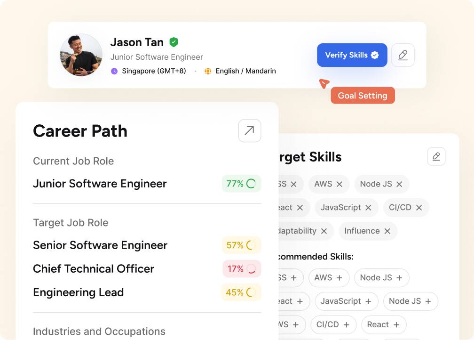474x340 pixels.
Task: Select the Senior Software Engineer target role
Action: 100,245
